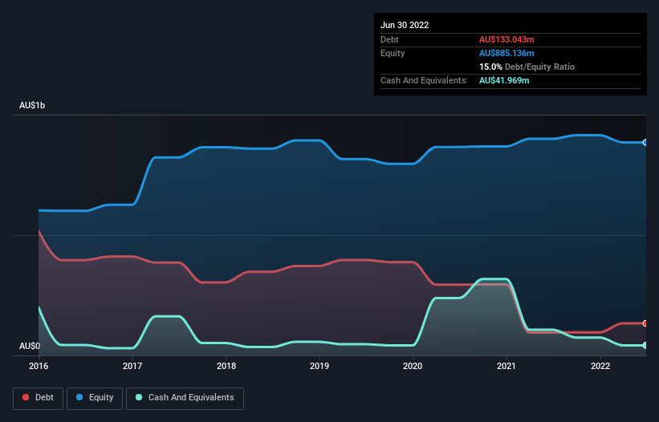Select the Cash endpoint marker on chart
Viewport: 659px width, 422px height.
[x=645, y=345]
